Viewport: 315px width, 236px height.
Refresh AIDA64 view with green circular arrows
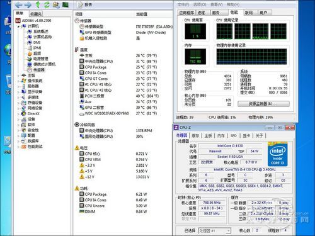click(x=47, y=4)
